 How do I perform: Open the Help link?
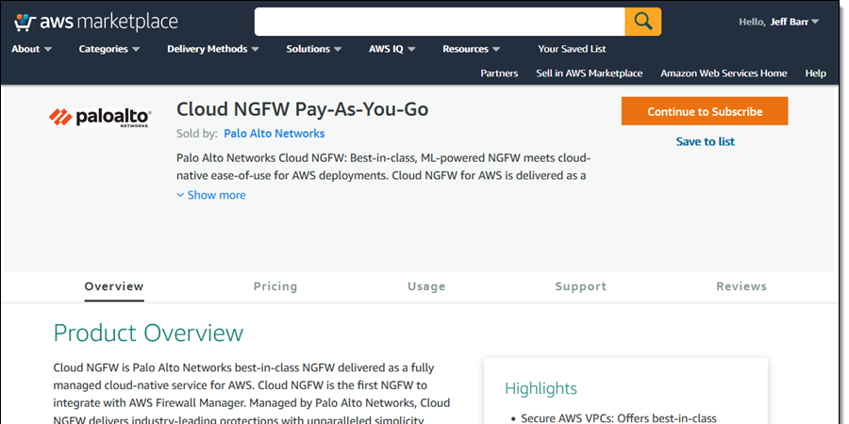click(815, 73)
